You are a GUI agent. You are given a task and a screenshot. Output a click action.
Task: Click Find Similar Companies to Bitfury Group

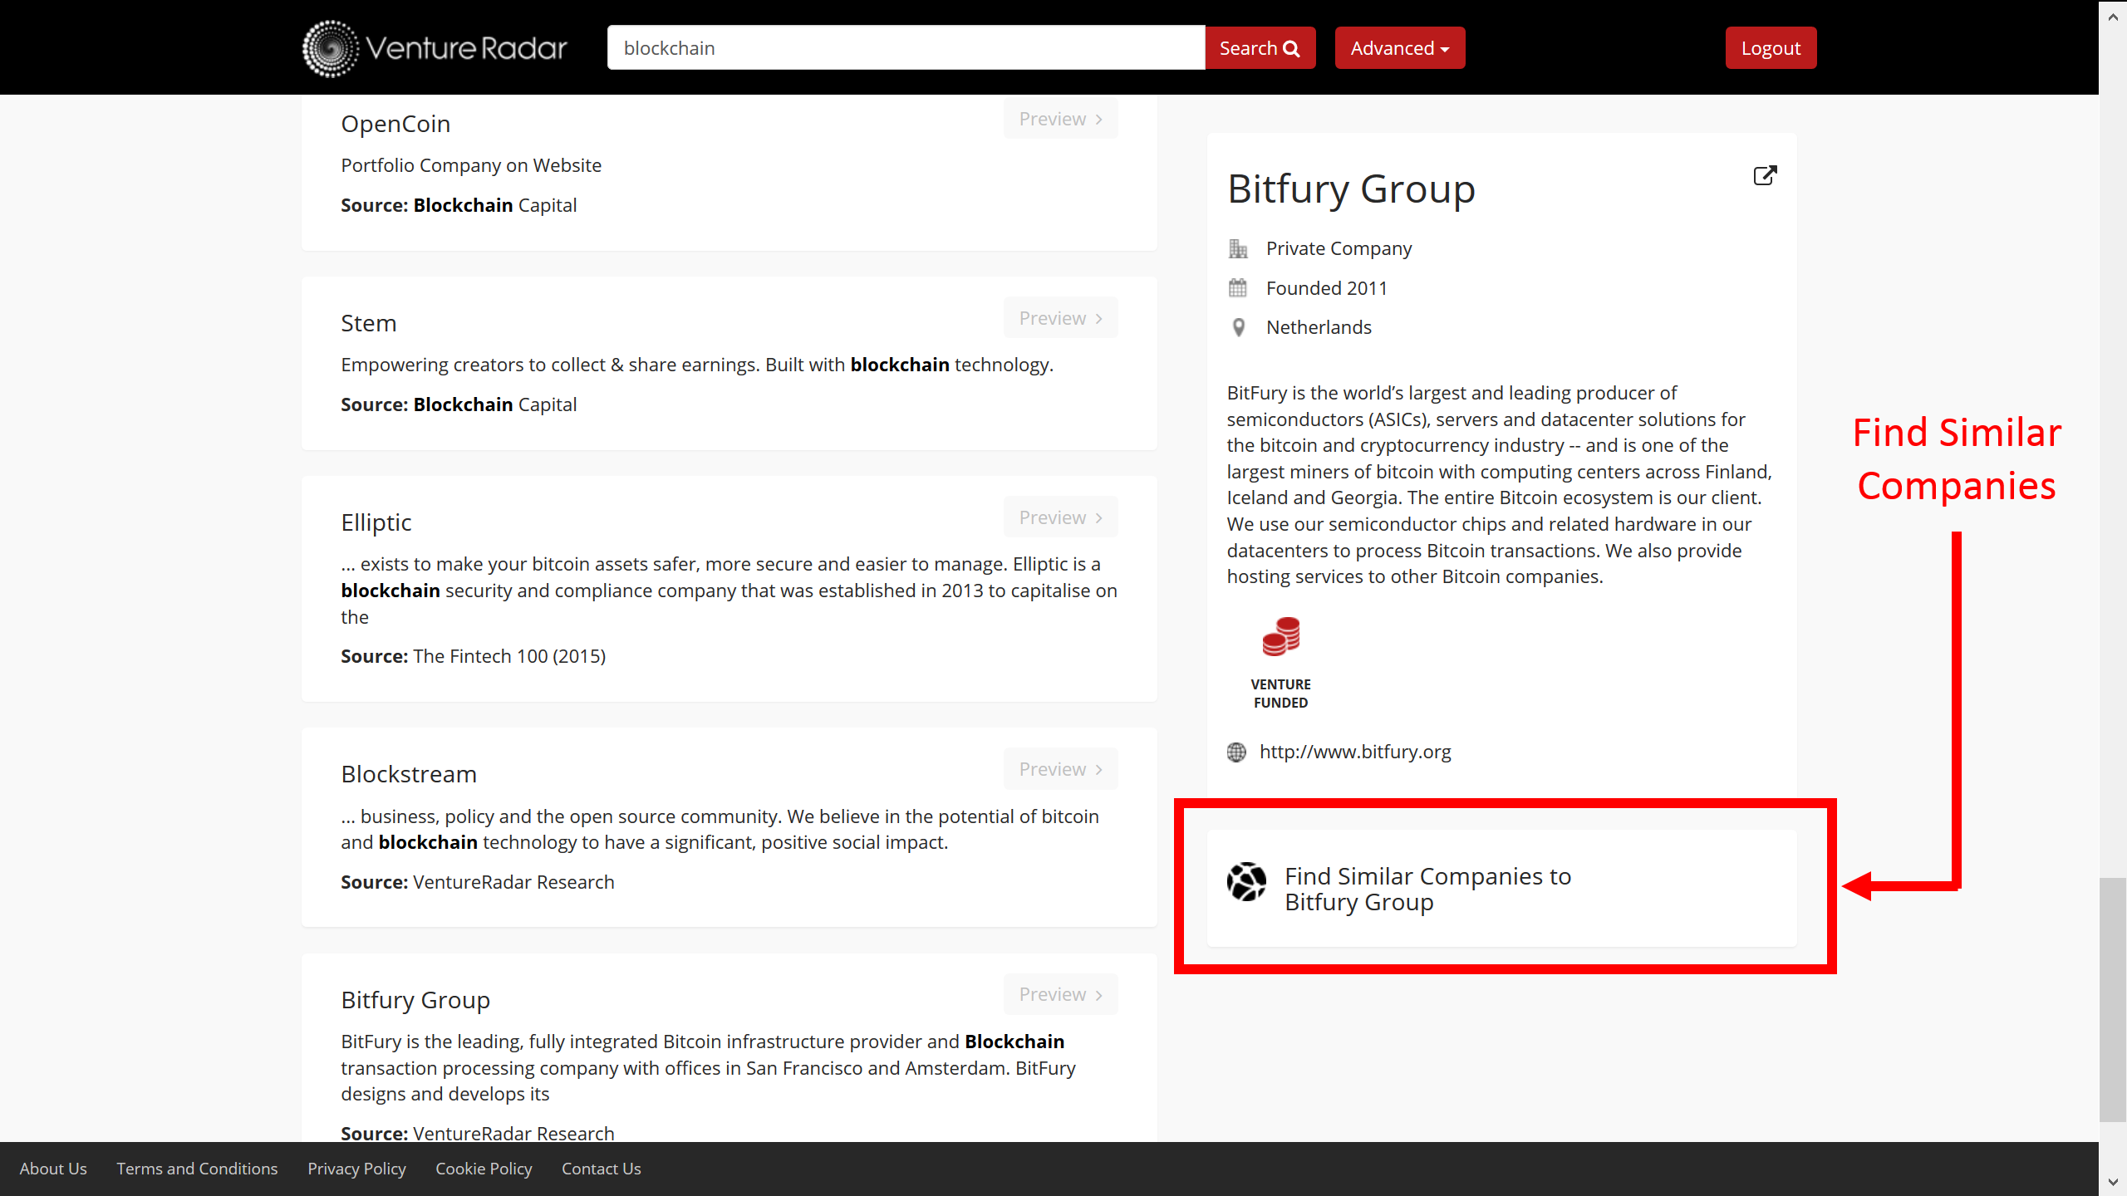click(1427, 888)
